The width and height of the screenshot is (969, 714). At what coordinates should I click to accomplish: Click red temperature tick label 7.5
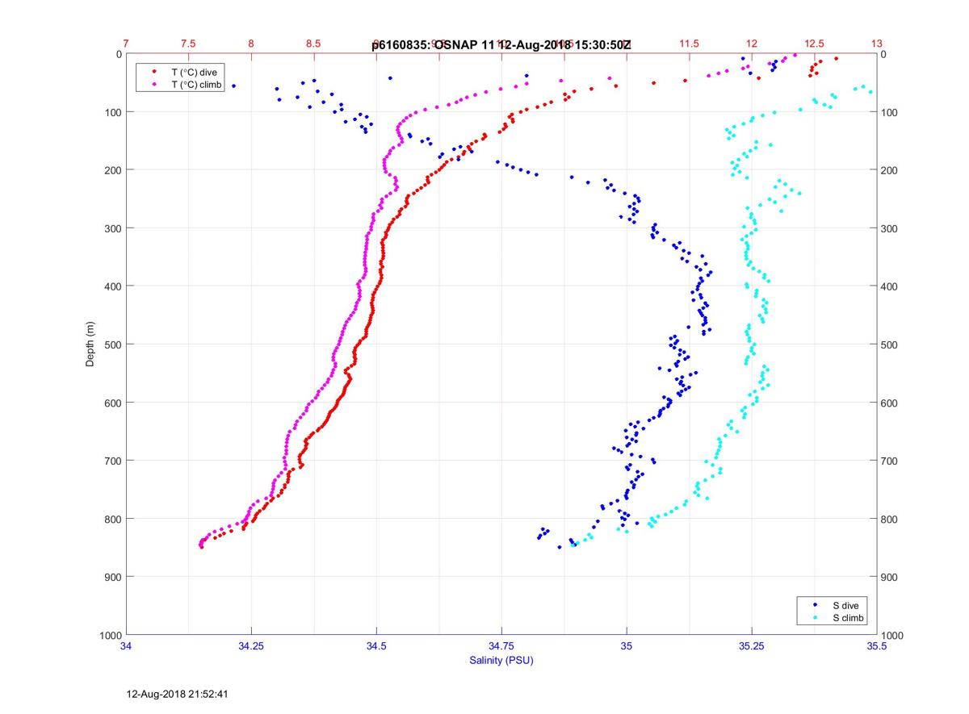pos(188,44)
